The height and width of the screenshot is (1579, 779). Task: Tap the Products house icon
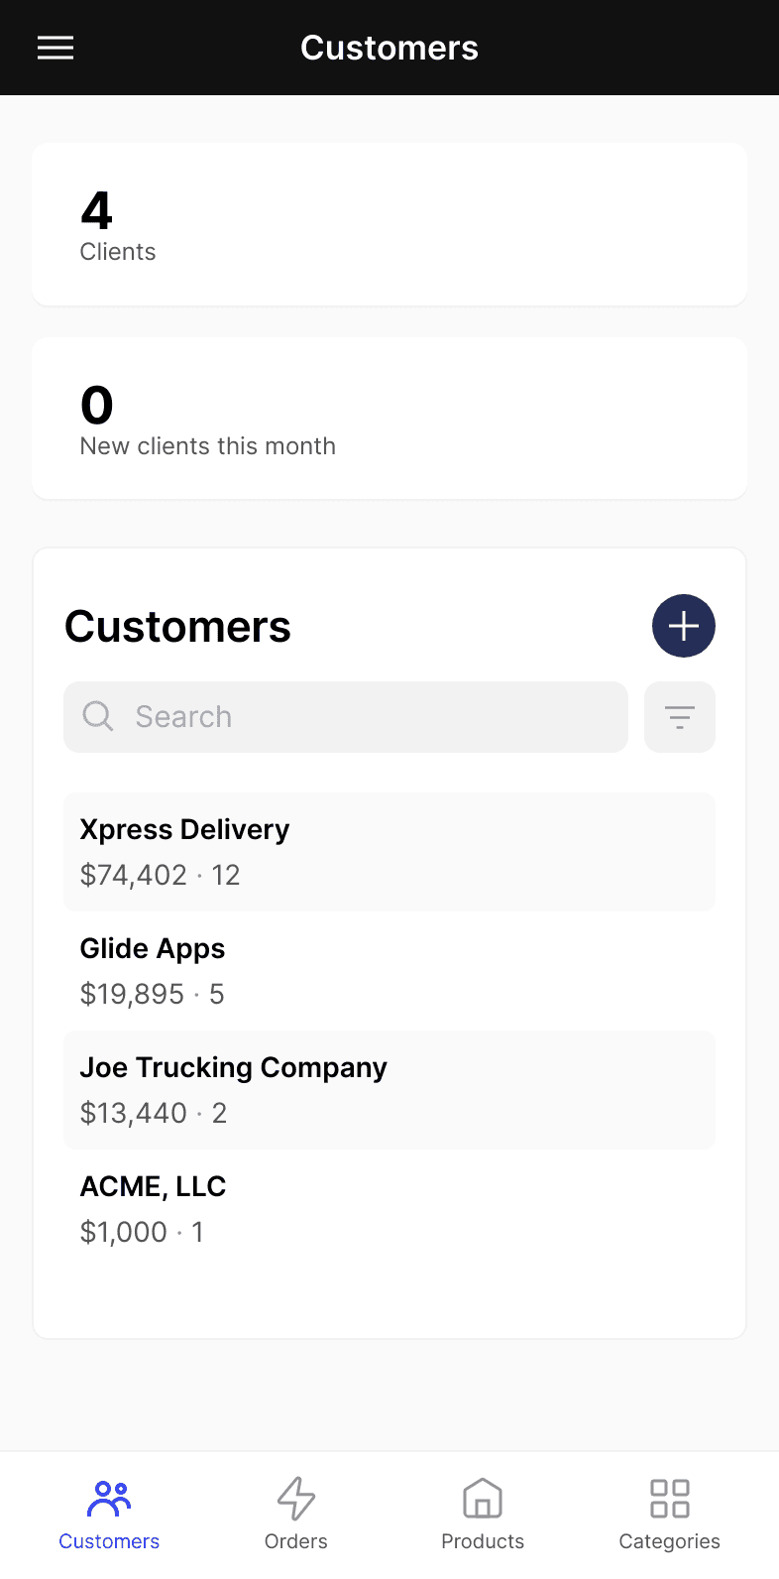[483, 1499]
